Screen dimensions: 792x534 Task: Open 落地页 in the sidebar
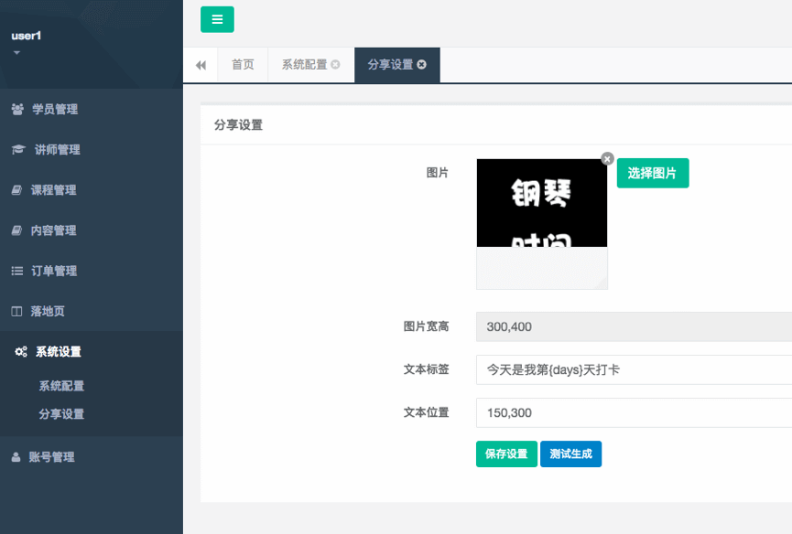tap(48, 311)
